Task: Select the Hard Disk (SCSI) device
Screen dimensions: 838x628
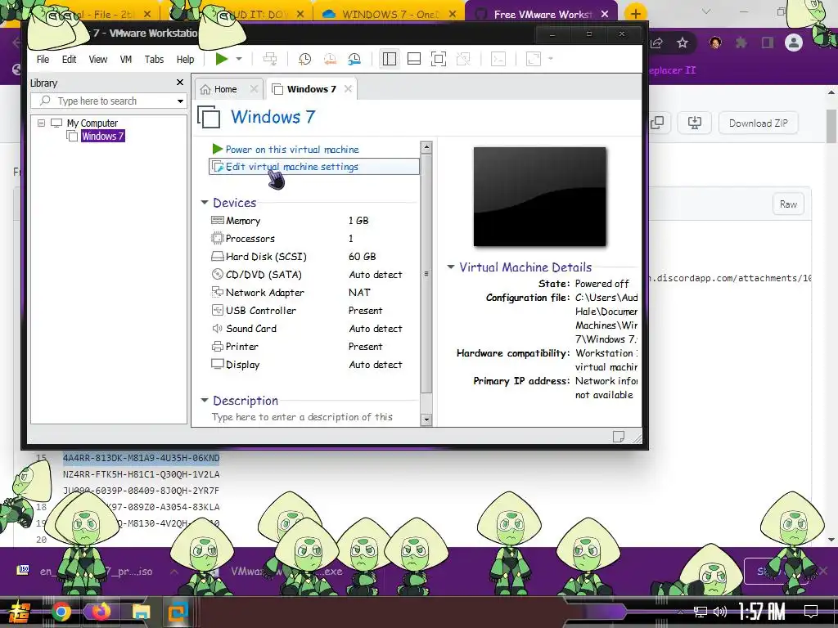Action: click(312, 256)
